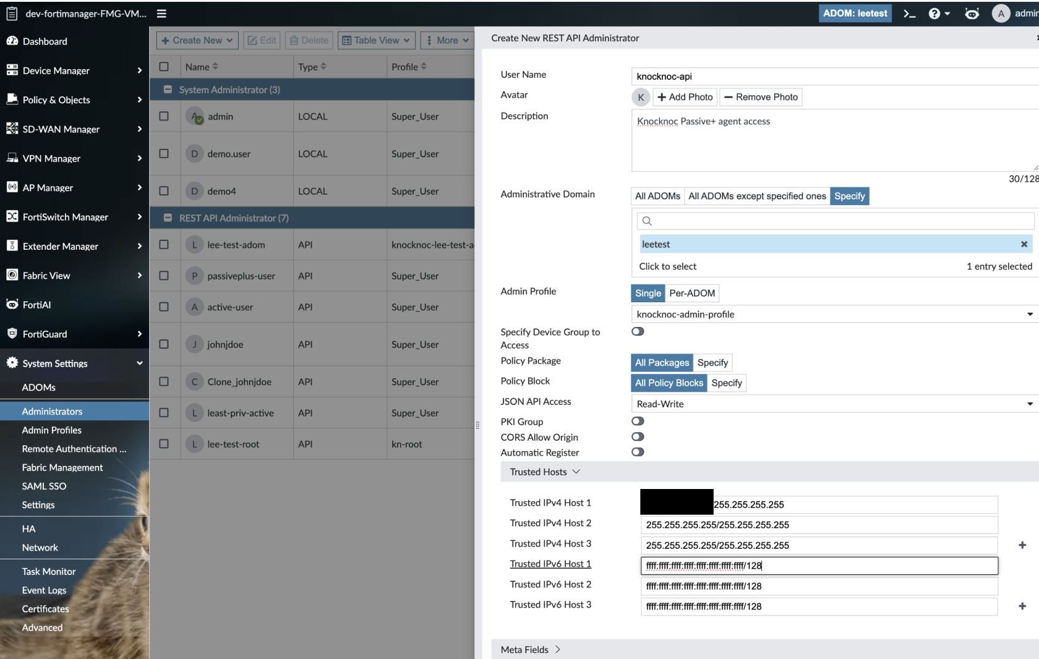The height and width of the screenshot is (659, 1039).
Task: Open JSON API Access Read-Write dropdown
Action: [835, 404]
